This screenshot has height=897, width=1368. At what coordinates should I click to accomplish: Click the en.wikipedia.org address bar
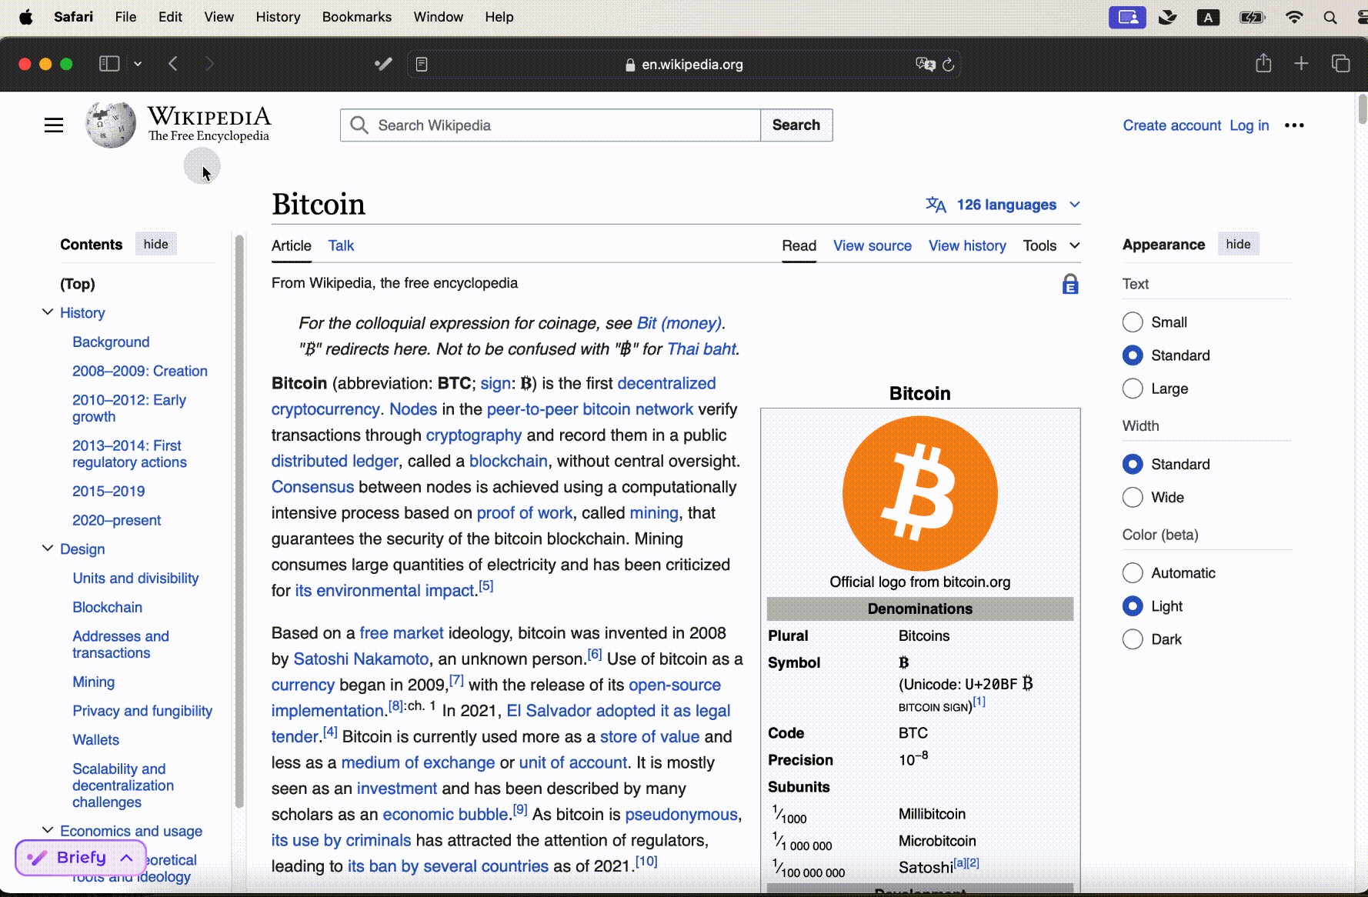pyautogui.click(x=685, y=65)
